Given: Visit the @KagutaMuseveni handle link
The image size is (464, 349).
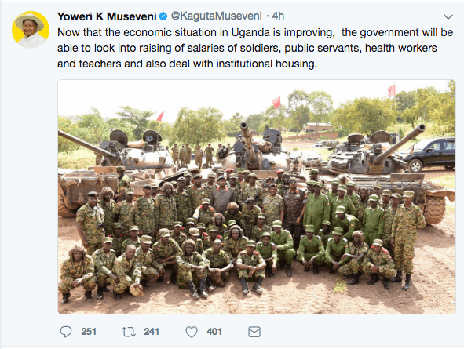Looking at the screenshot, I should 217,16.
